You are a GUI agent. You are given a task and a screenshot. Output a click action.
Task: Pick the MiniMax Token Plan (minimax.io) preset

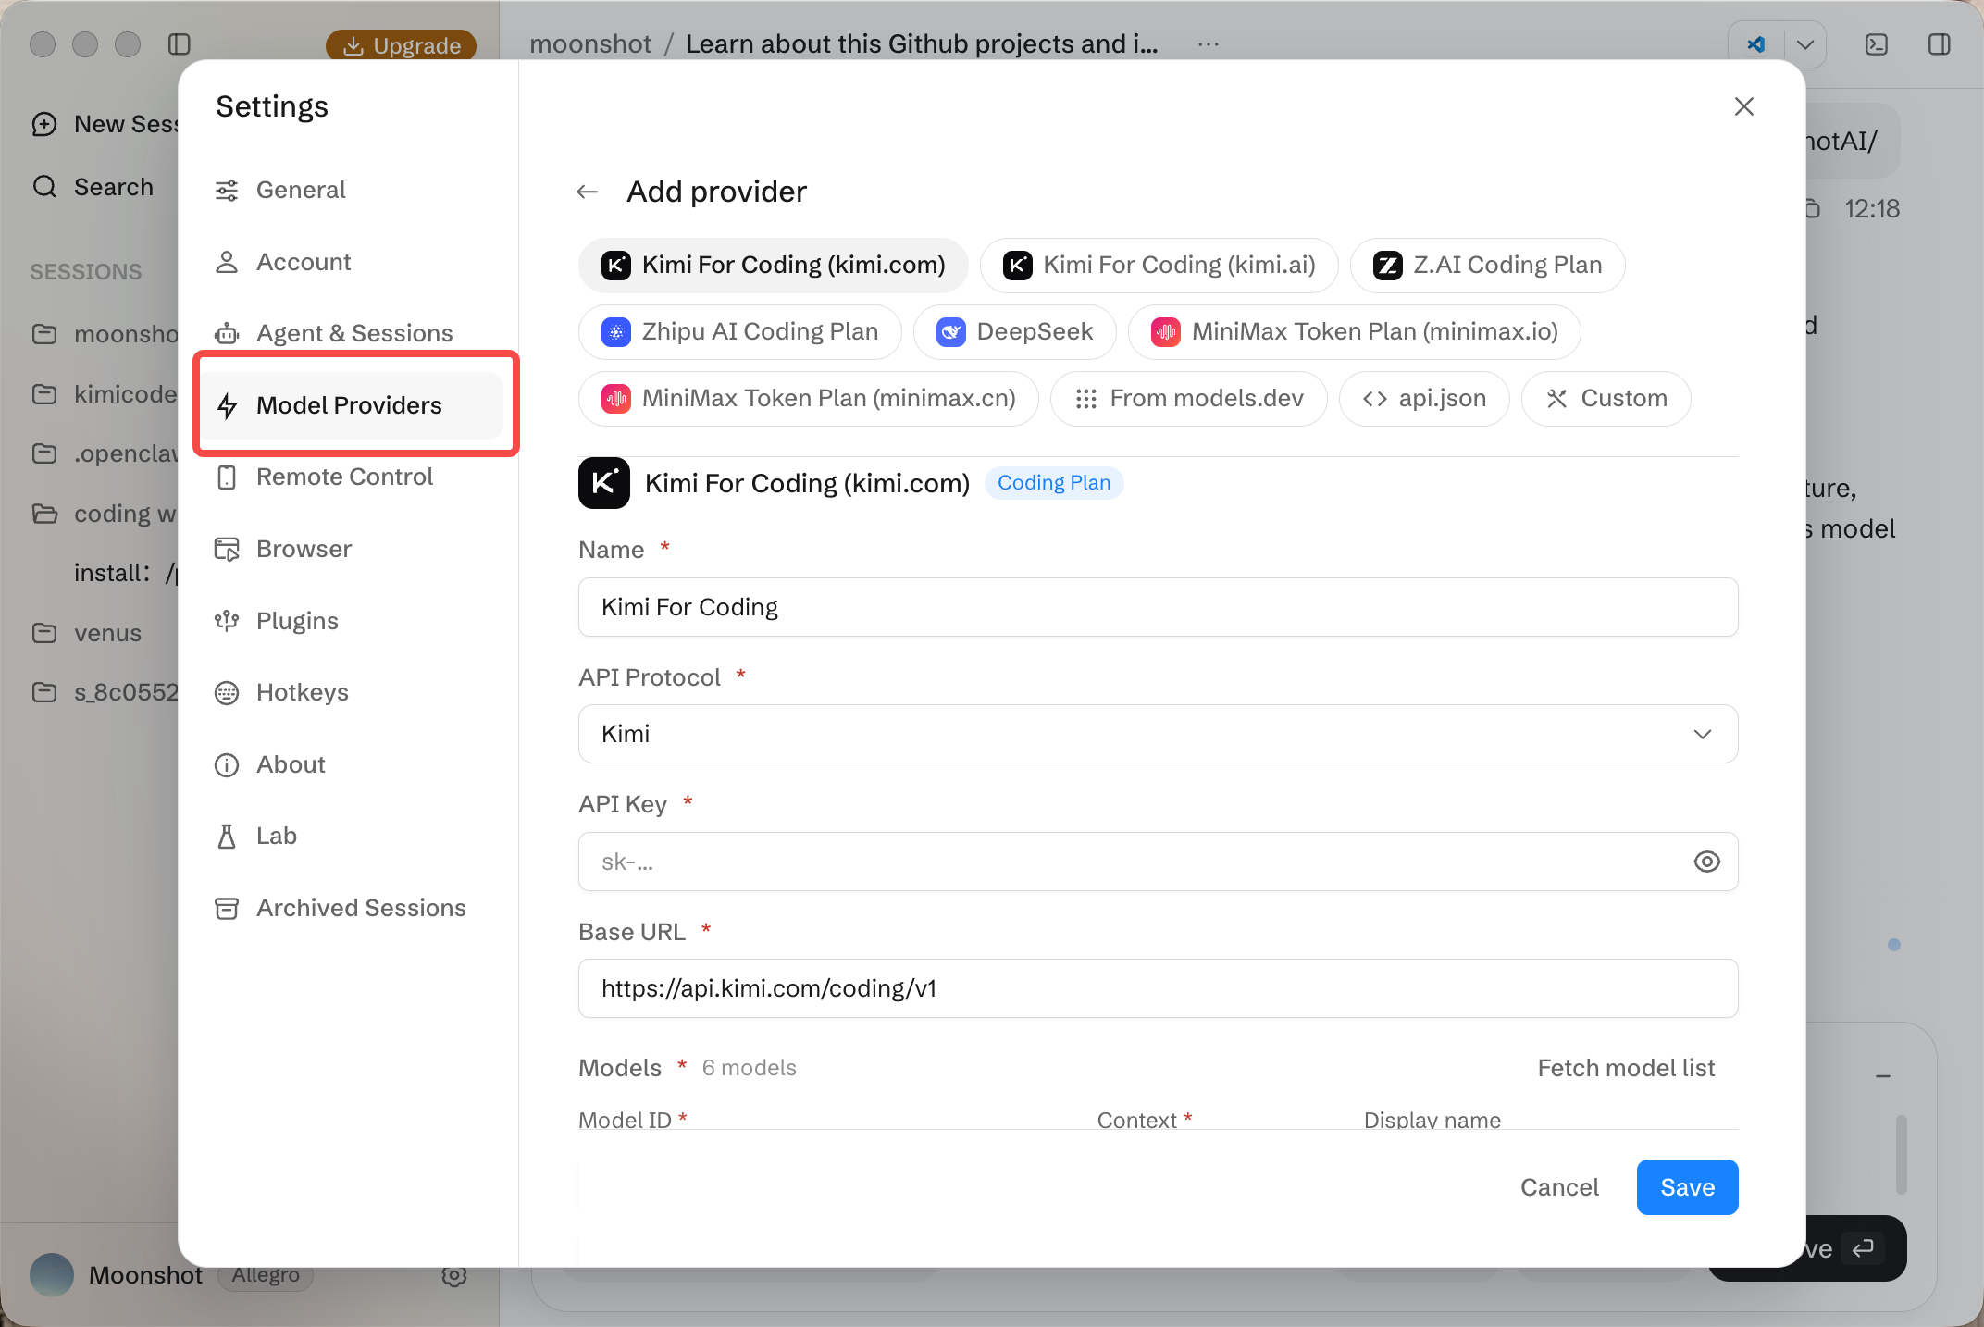1354,332
